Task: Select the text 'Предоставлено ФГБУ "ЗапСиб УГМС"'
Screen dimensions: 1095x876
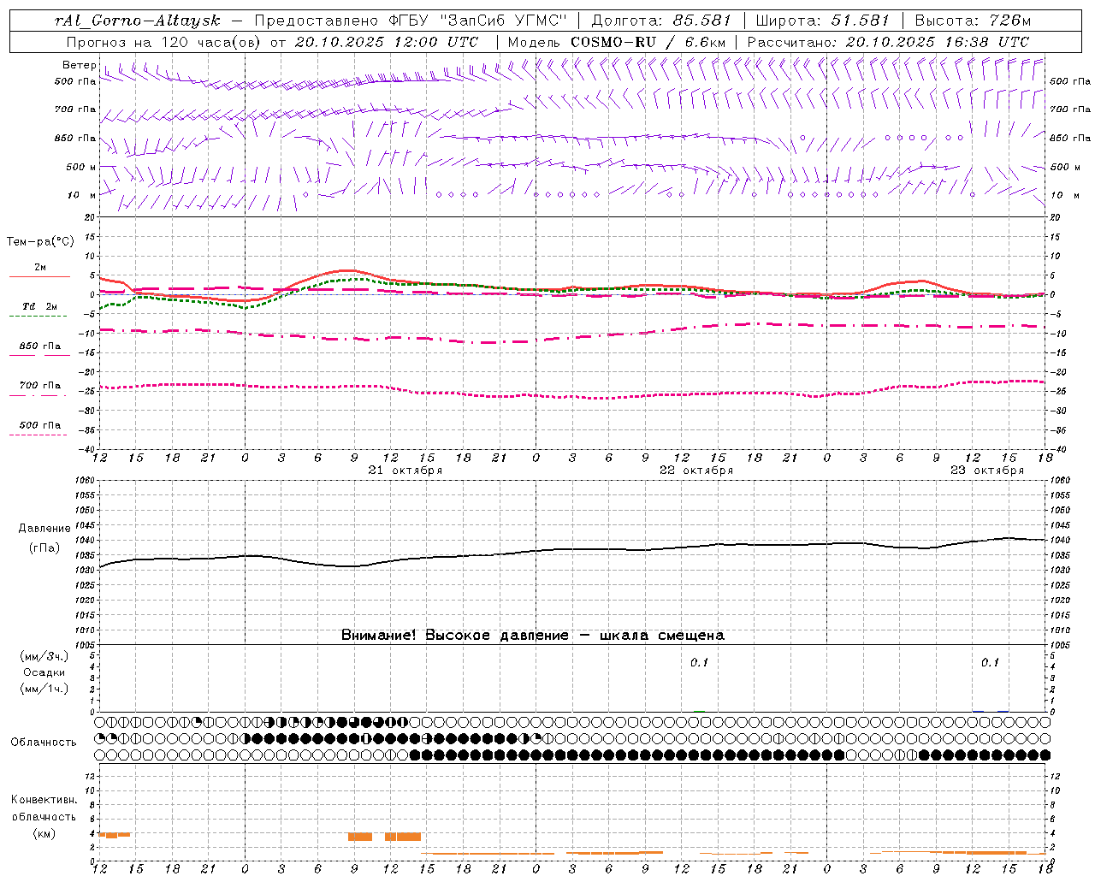Action: click(x=411, y=21)
